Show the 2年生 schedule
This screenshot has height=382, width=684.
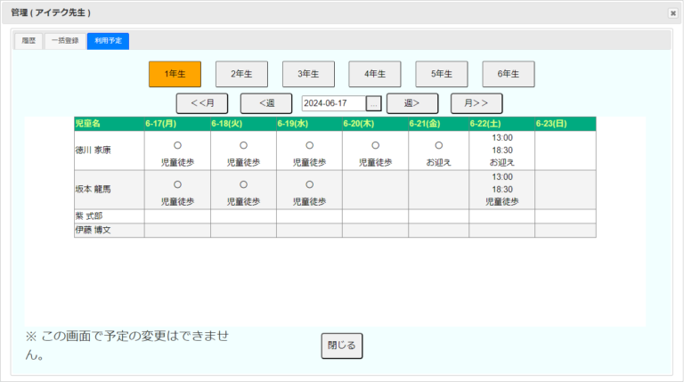241,74
